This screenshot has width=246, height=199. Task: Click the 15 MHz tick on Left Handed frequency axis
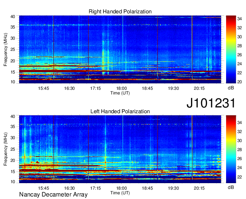(13, 172)
